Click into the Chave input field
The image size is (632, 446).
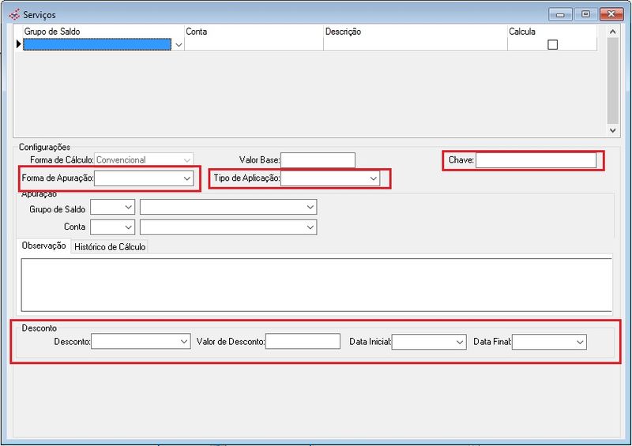(x=536, y=160)
